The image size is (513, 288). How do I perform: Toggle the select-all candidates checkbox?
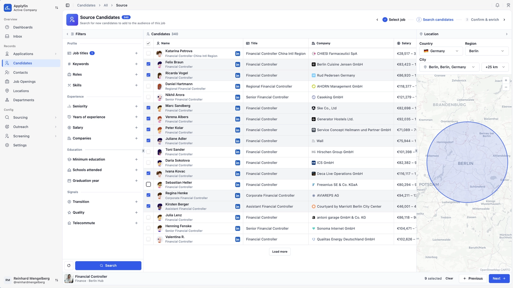point(148,43)
